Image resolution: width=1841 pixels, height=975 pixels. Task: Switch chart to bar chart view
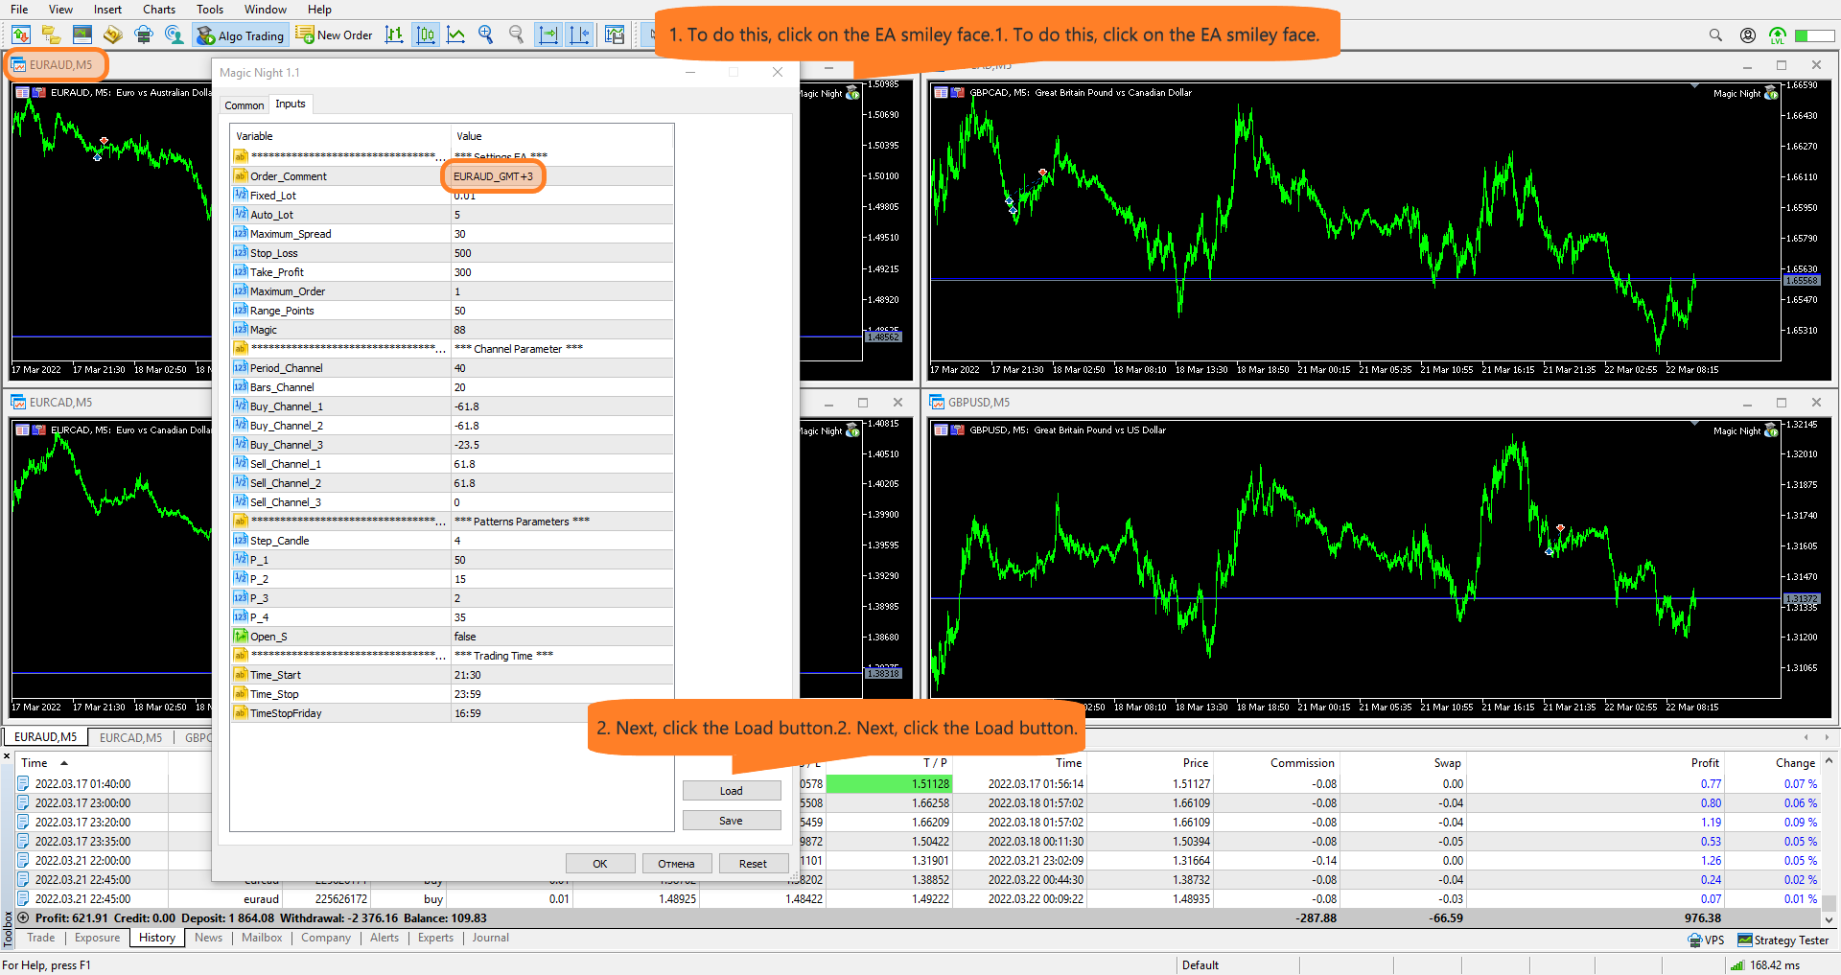click(394, 35)
